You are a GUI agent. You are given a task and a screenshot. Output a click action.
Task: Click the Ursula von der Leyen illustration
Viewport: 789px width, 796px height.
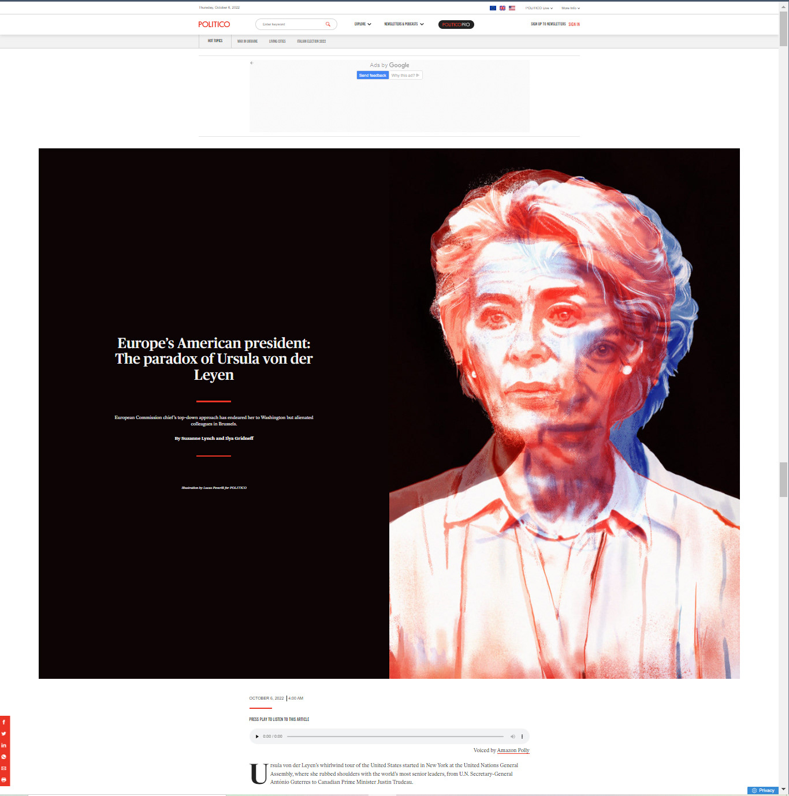[564, 413]
